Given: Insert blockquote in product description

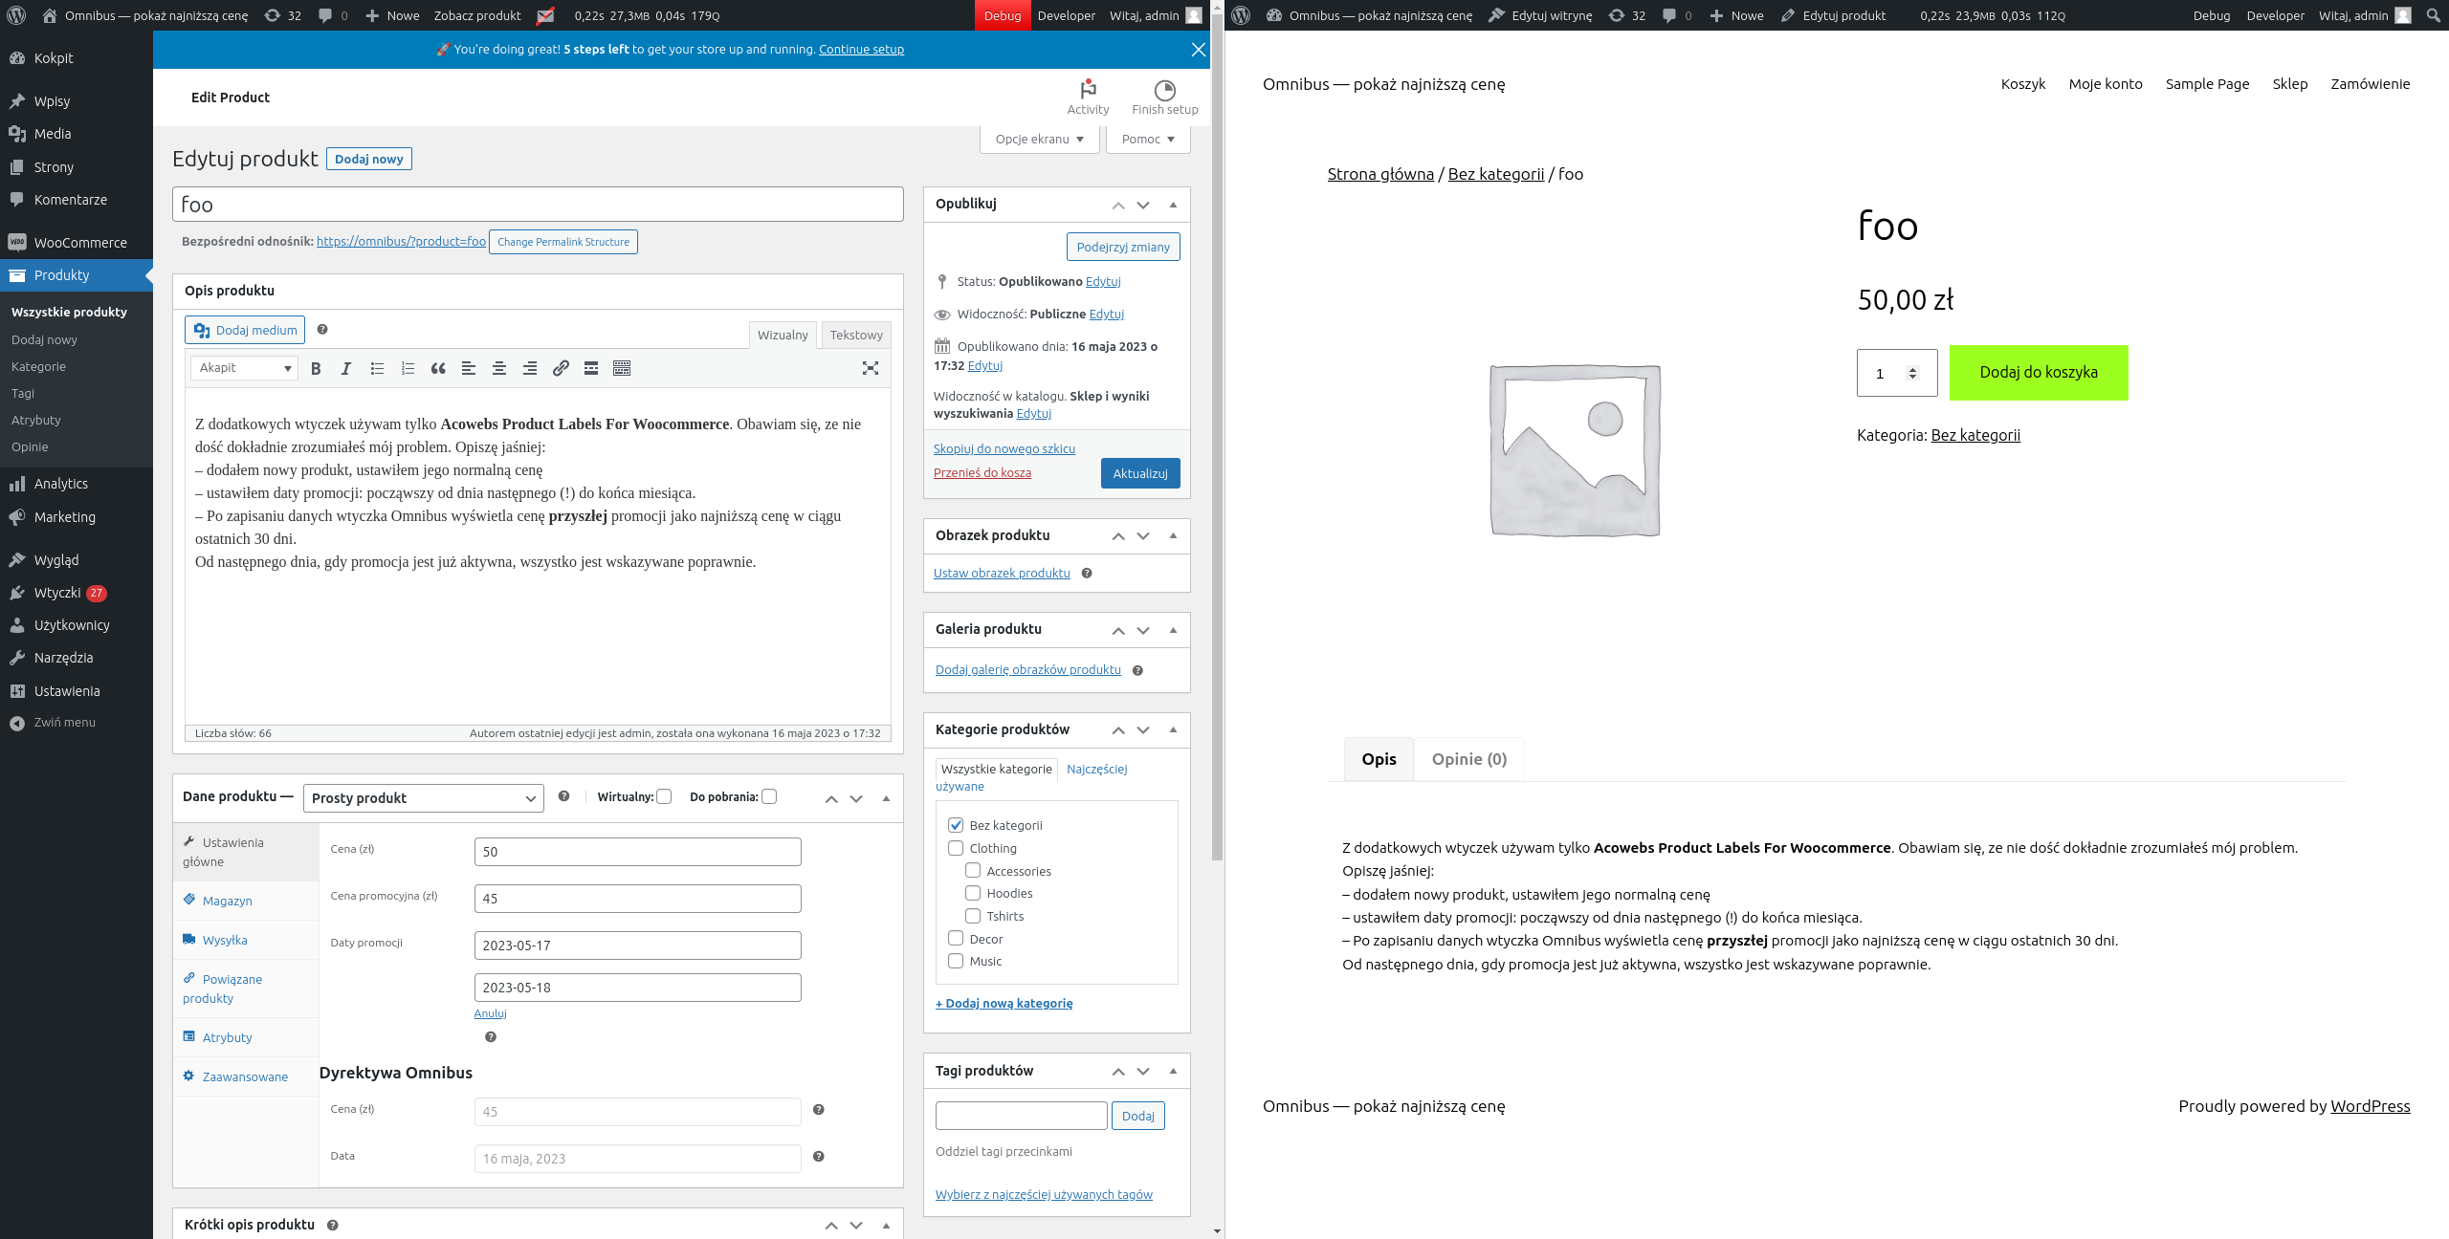Looking at the screenshot, I should [x=438, y=368].
